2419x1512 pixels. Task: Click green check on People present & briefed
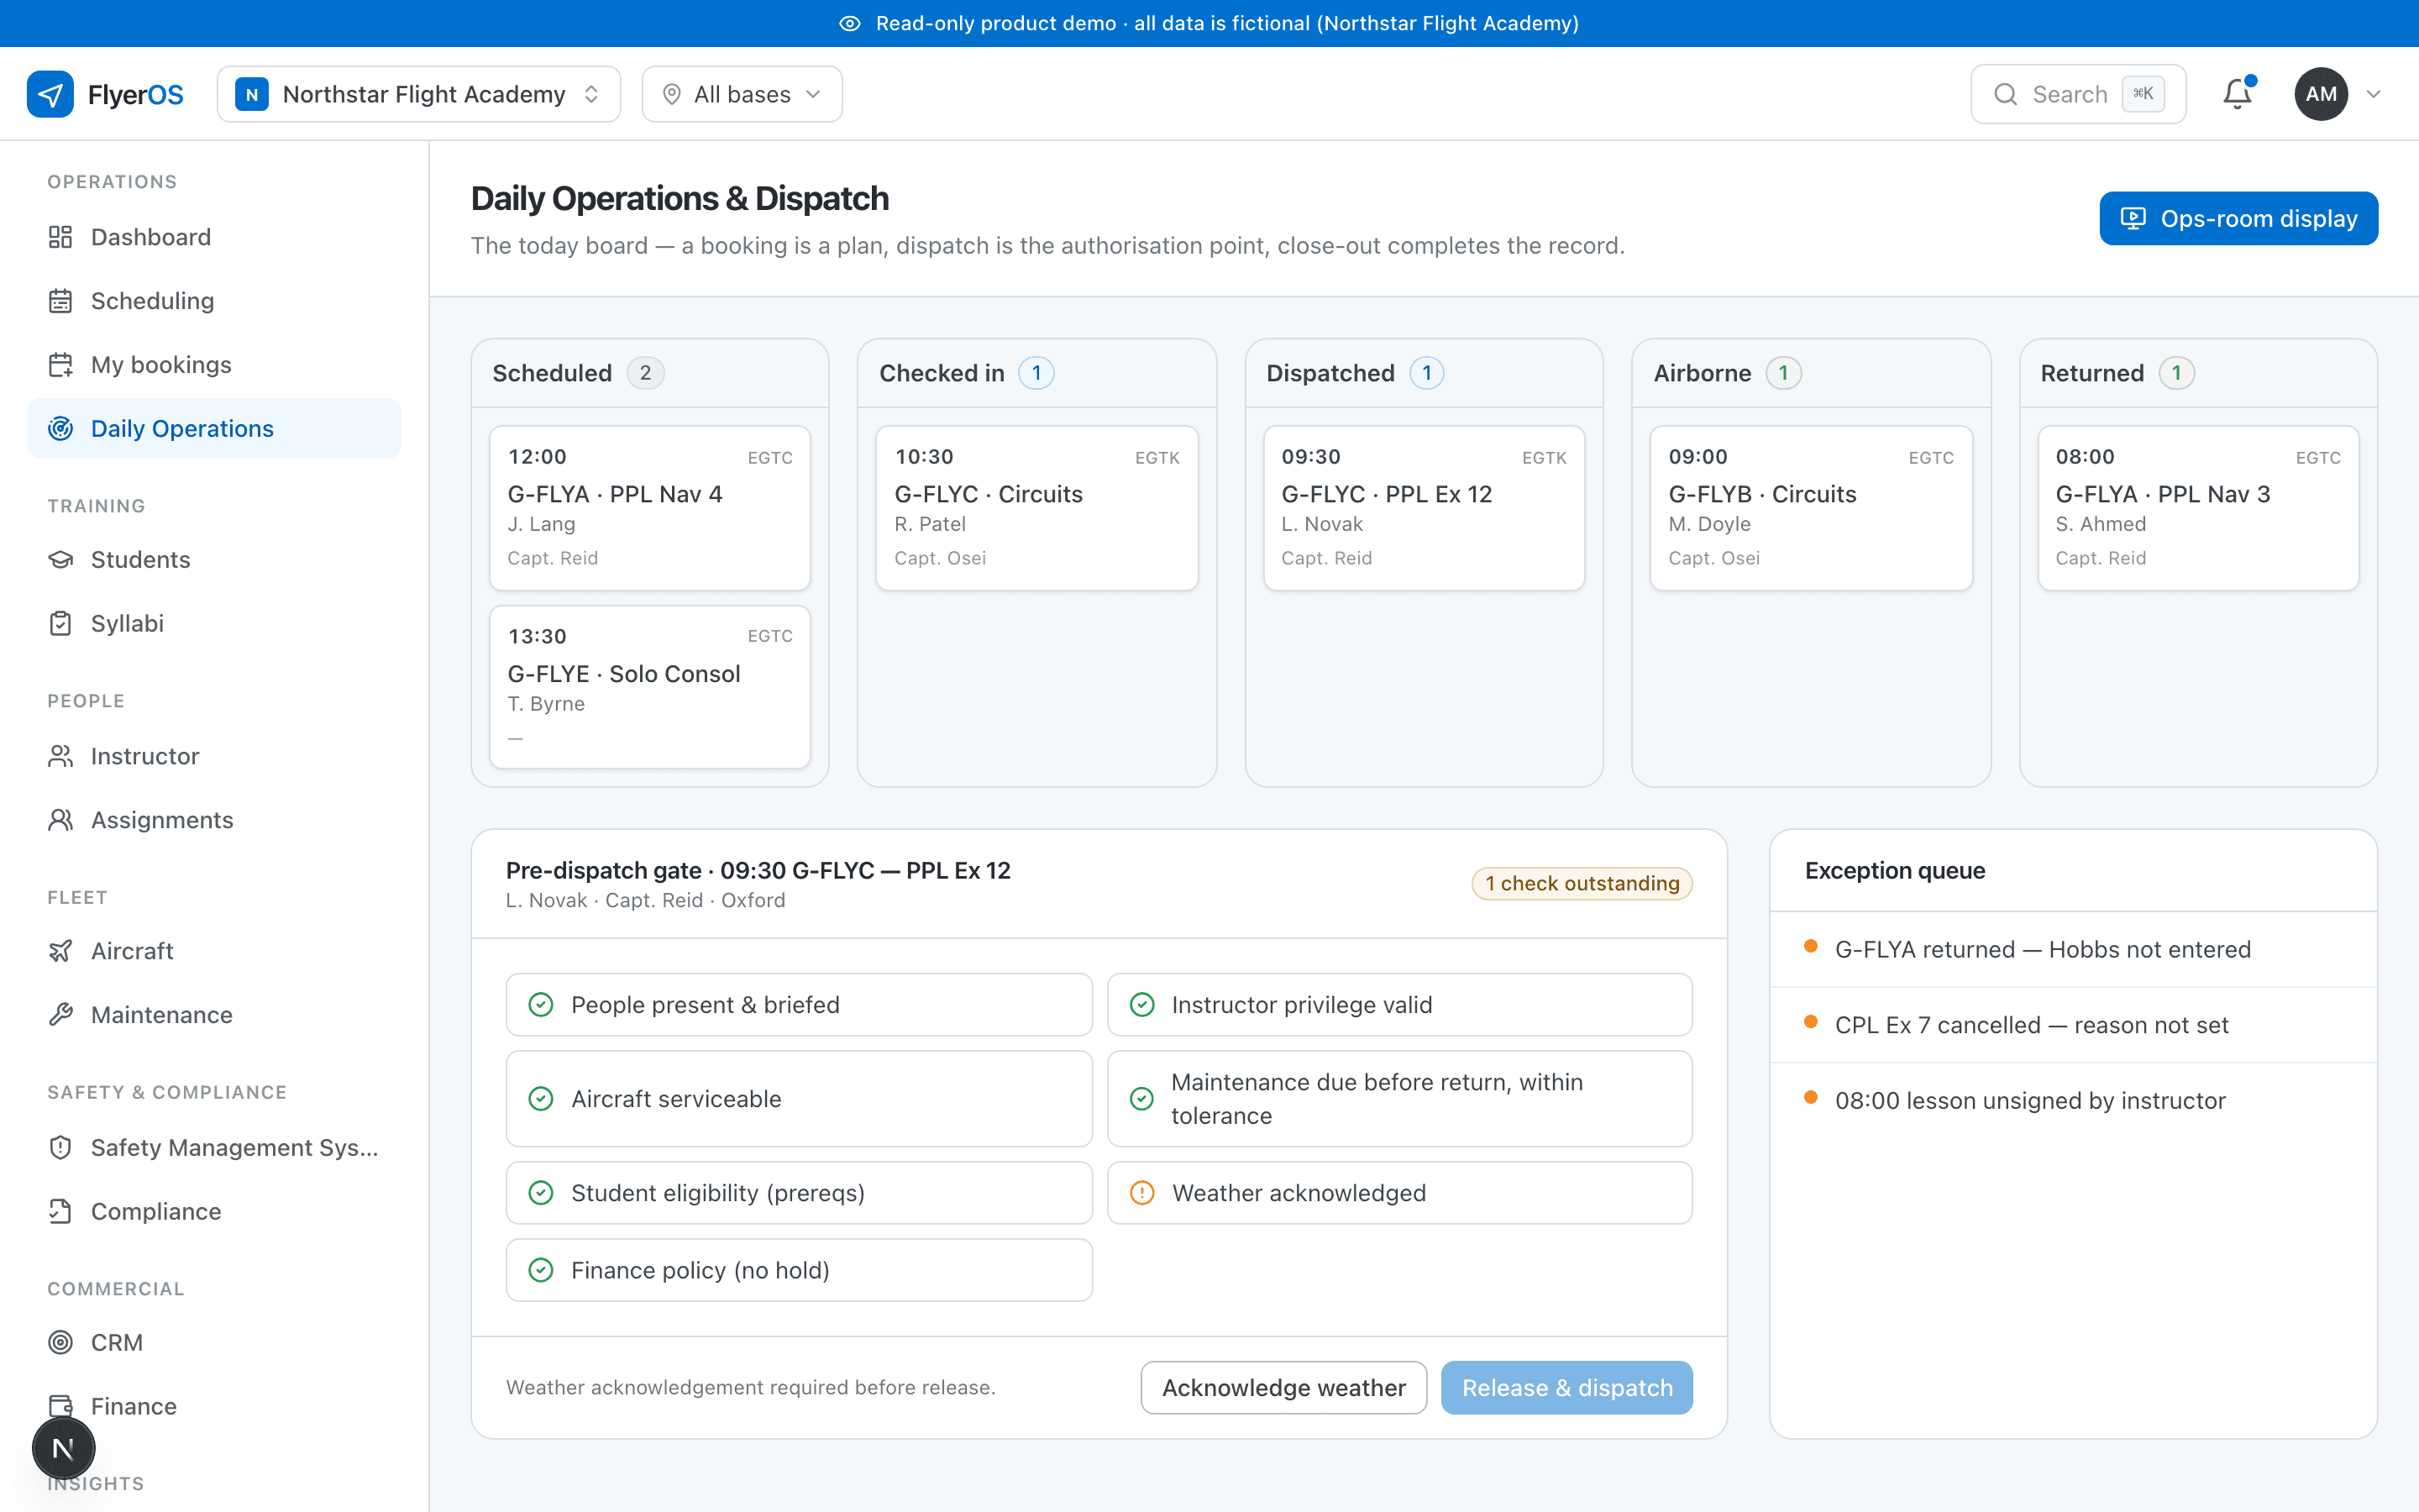tap(541, 1005)
